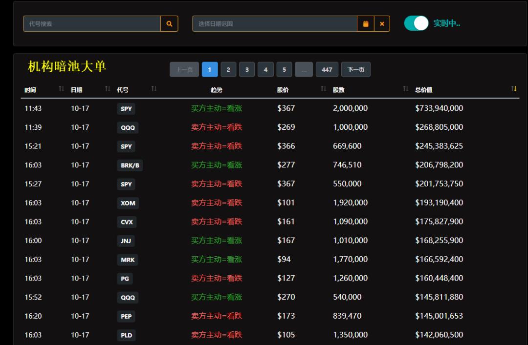Sort by the 总价值 column arrows
The image size is (528, 345).
point(514,88)
